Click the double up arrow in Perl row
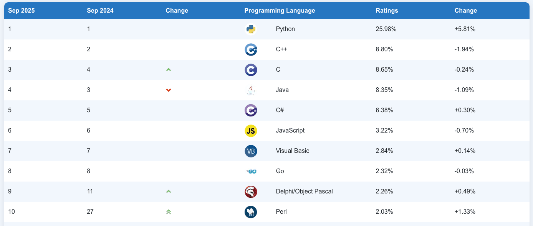Screen dimensions: 533x226 pos(168,212)
